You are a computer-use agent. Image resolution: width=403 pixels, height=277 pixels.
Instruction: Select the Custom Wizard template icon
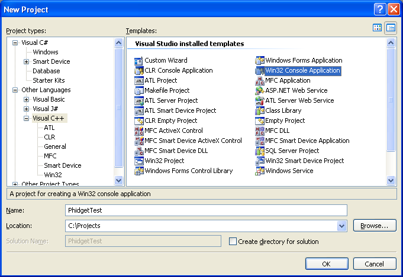(x=139, y=61)
